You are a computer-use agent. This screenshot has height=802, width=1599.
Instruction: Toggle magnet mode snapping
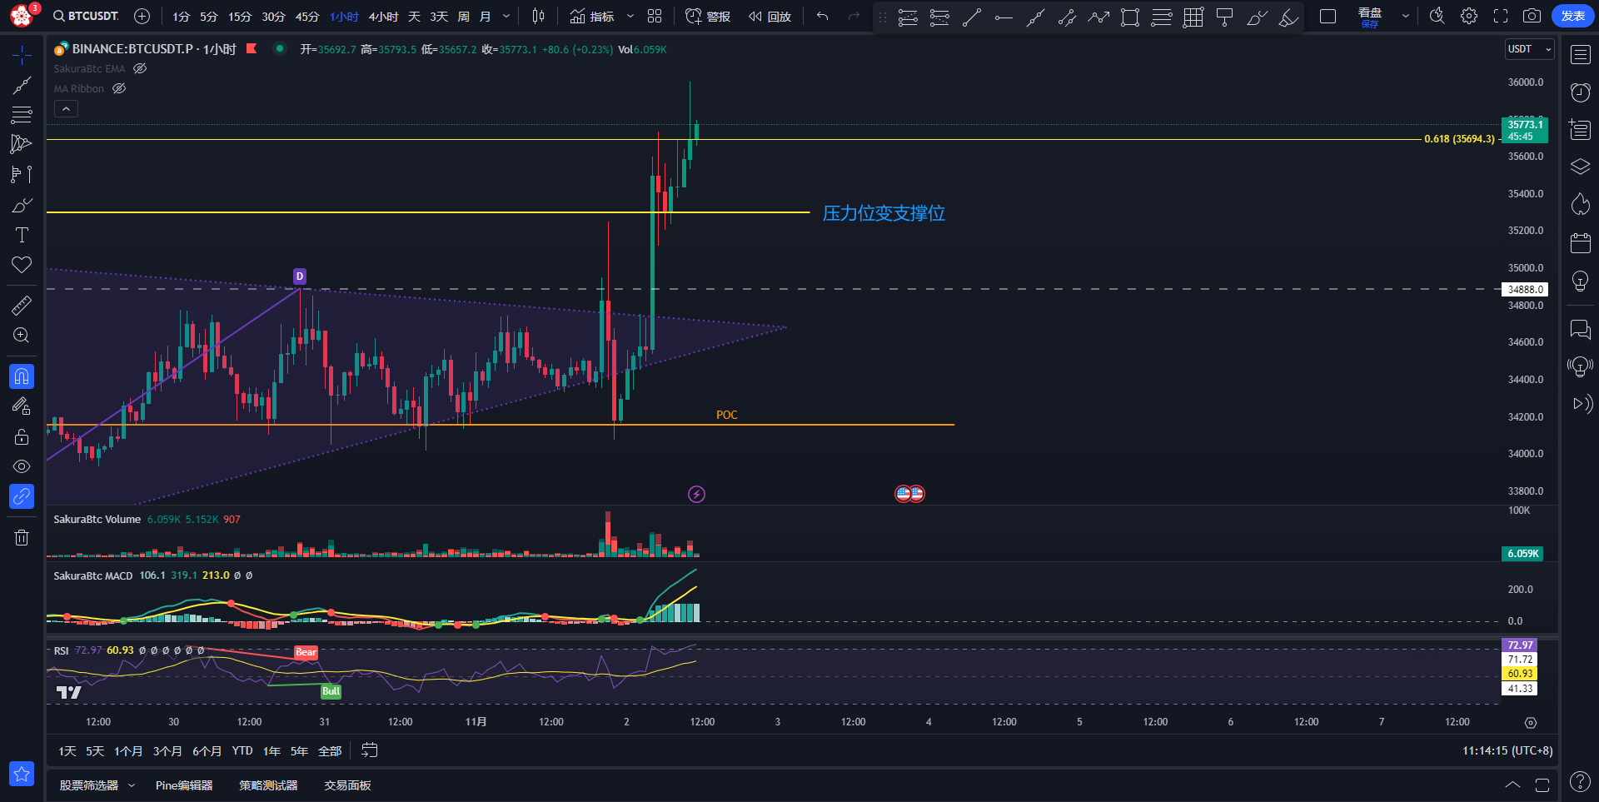pos(22,376)
